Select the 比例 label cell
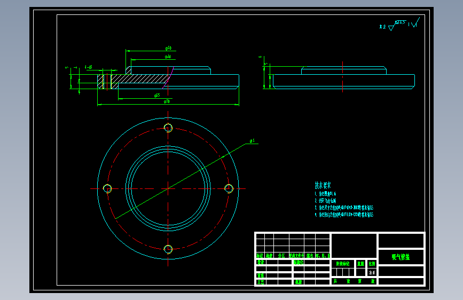 pos(372,264)
